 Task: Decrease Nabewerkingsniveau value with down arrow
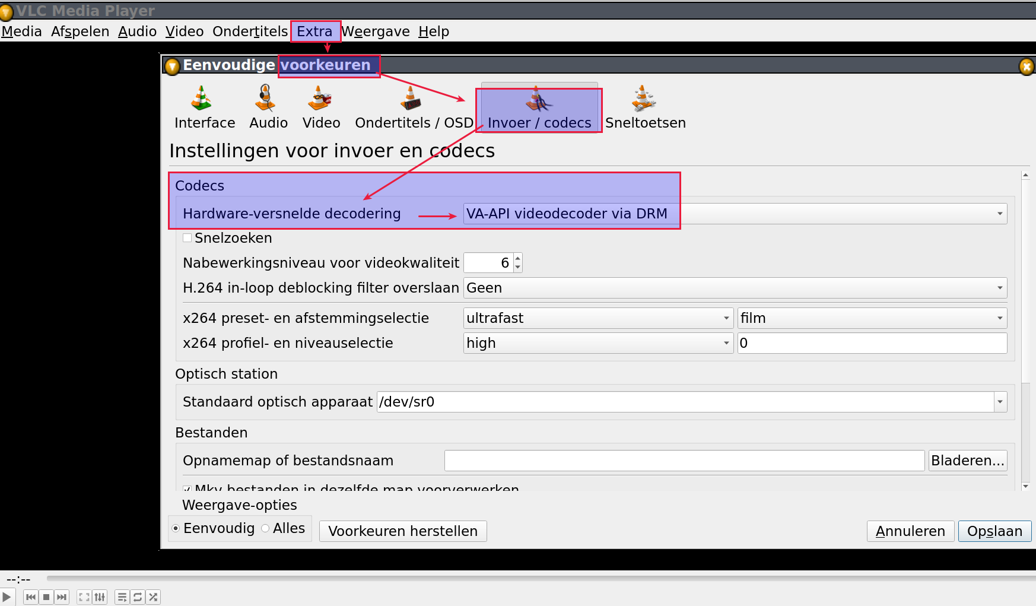[x=518, y=267]
